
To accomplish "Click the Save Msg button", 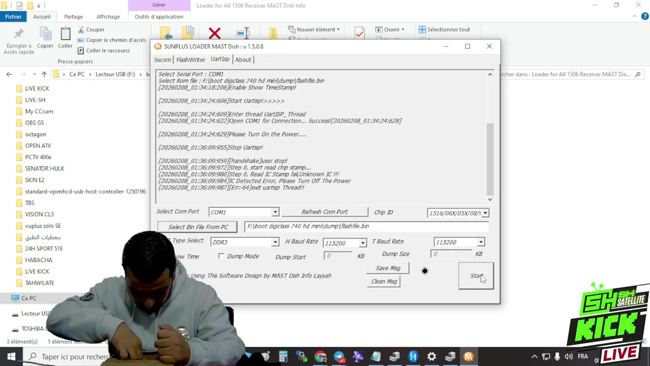I will point(388,268).
